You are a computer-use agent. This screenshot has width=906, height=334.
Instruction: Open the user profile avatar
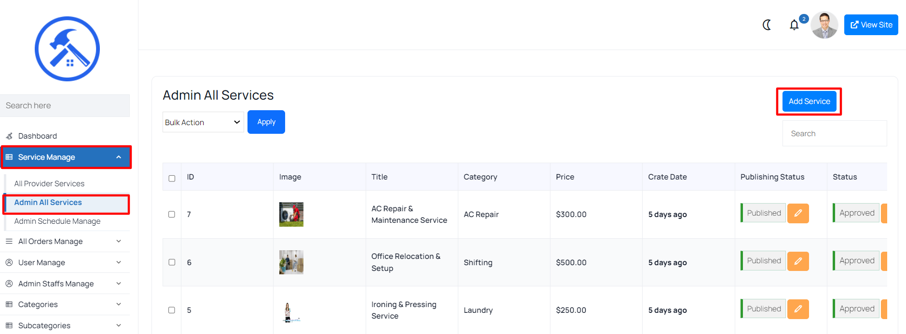point(824,25)
